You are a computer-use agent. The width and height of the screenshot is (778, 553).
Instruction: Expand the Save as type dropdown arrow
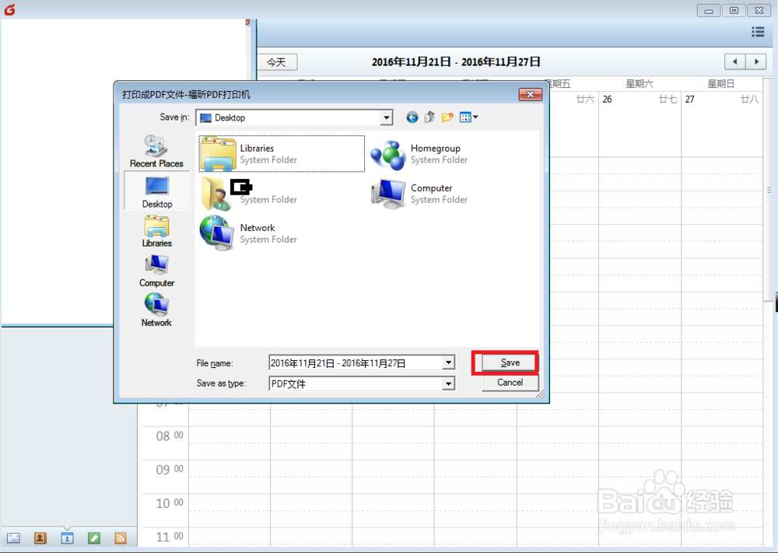point(448,383)
